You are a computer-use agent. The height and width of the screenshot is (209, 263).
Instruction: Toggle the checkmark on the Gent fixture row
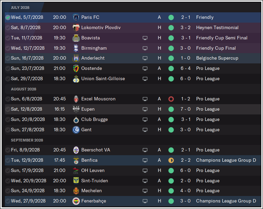[x=8, y=130]
